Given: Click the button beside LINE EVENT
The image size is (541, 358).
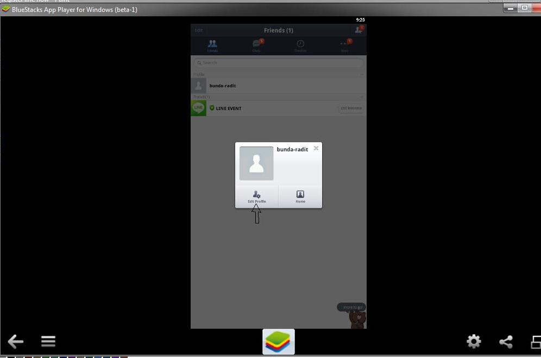Looking at the screenshot, I should pyautogui.click(x=351, y=108).
